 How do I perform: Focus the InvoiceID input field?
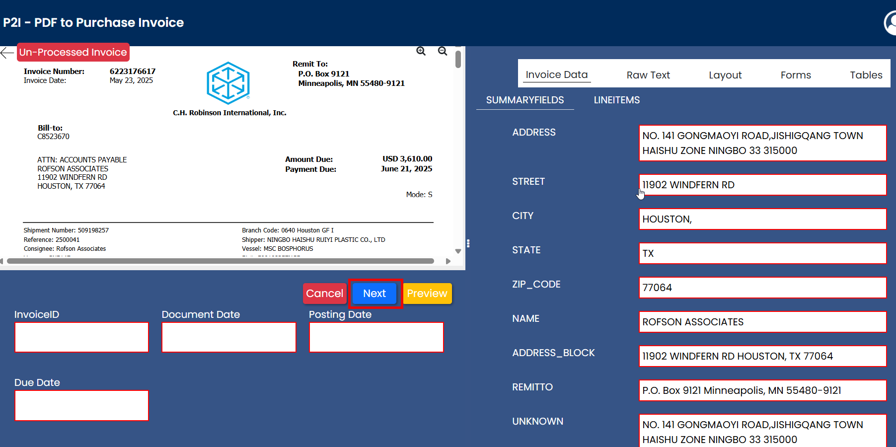(82, 337)
